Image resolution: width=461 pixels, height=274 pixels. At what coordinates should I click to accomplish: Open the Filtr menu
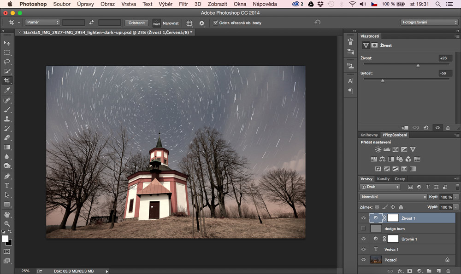point(183,4)
